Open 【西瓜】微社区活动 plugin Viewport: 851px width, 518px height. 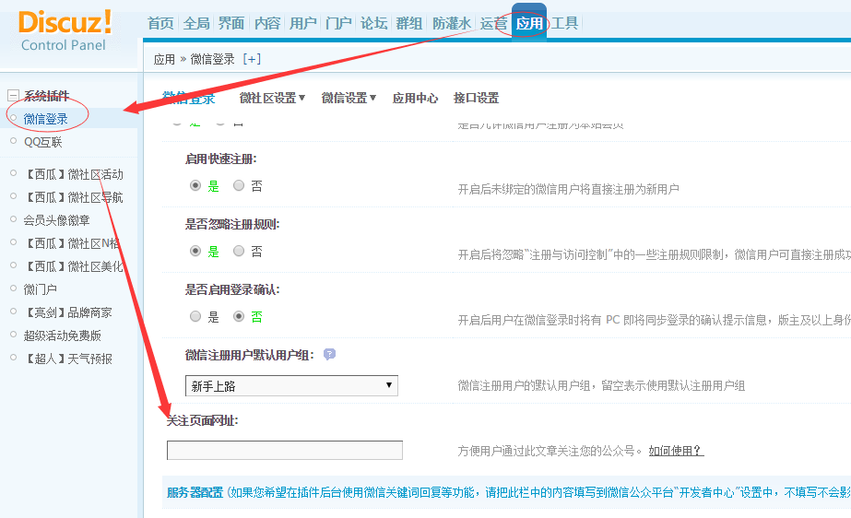74,174
